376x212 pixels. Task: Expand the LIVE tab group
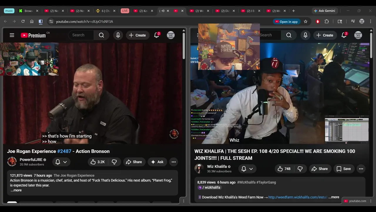(125, 11)
